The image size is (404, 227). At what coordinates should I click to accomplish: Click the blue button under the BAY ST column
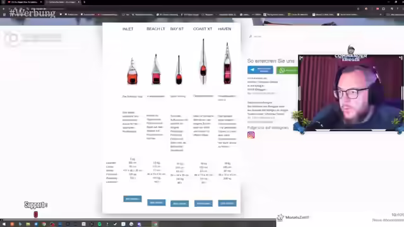pyautogui.click(x=179, y=204)
